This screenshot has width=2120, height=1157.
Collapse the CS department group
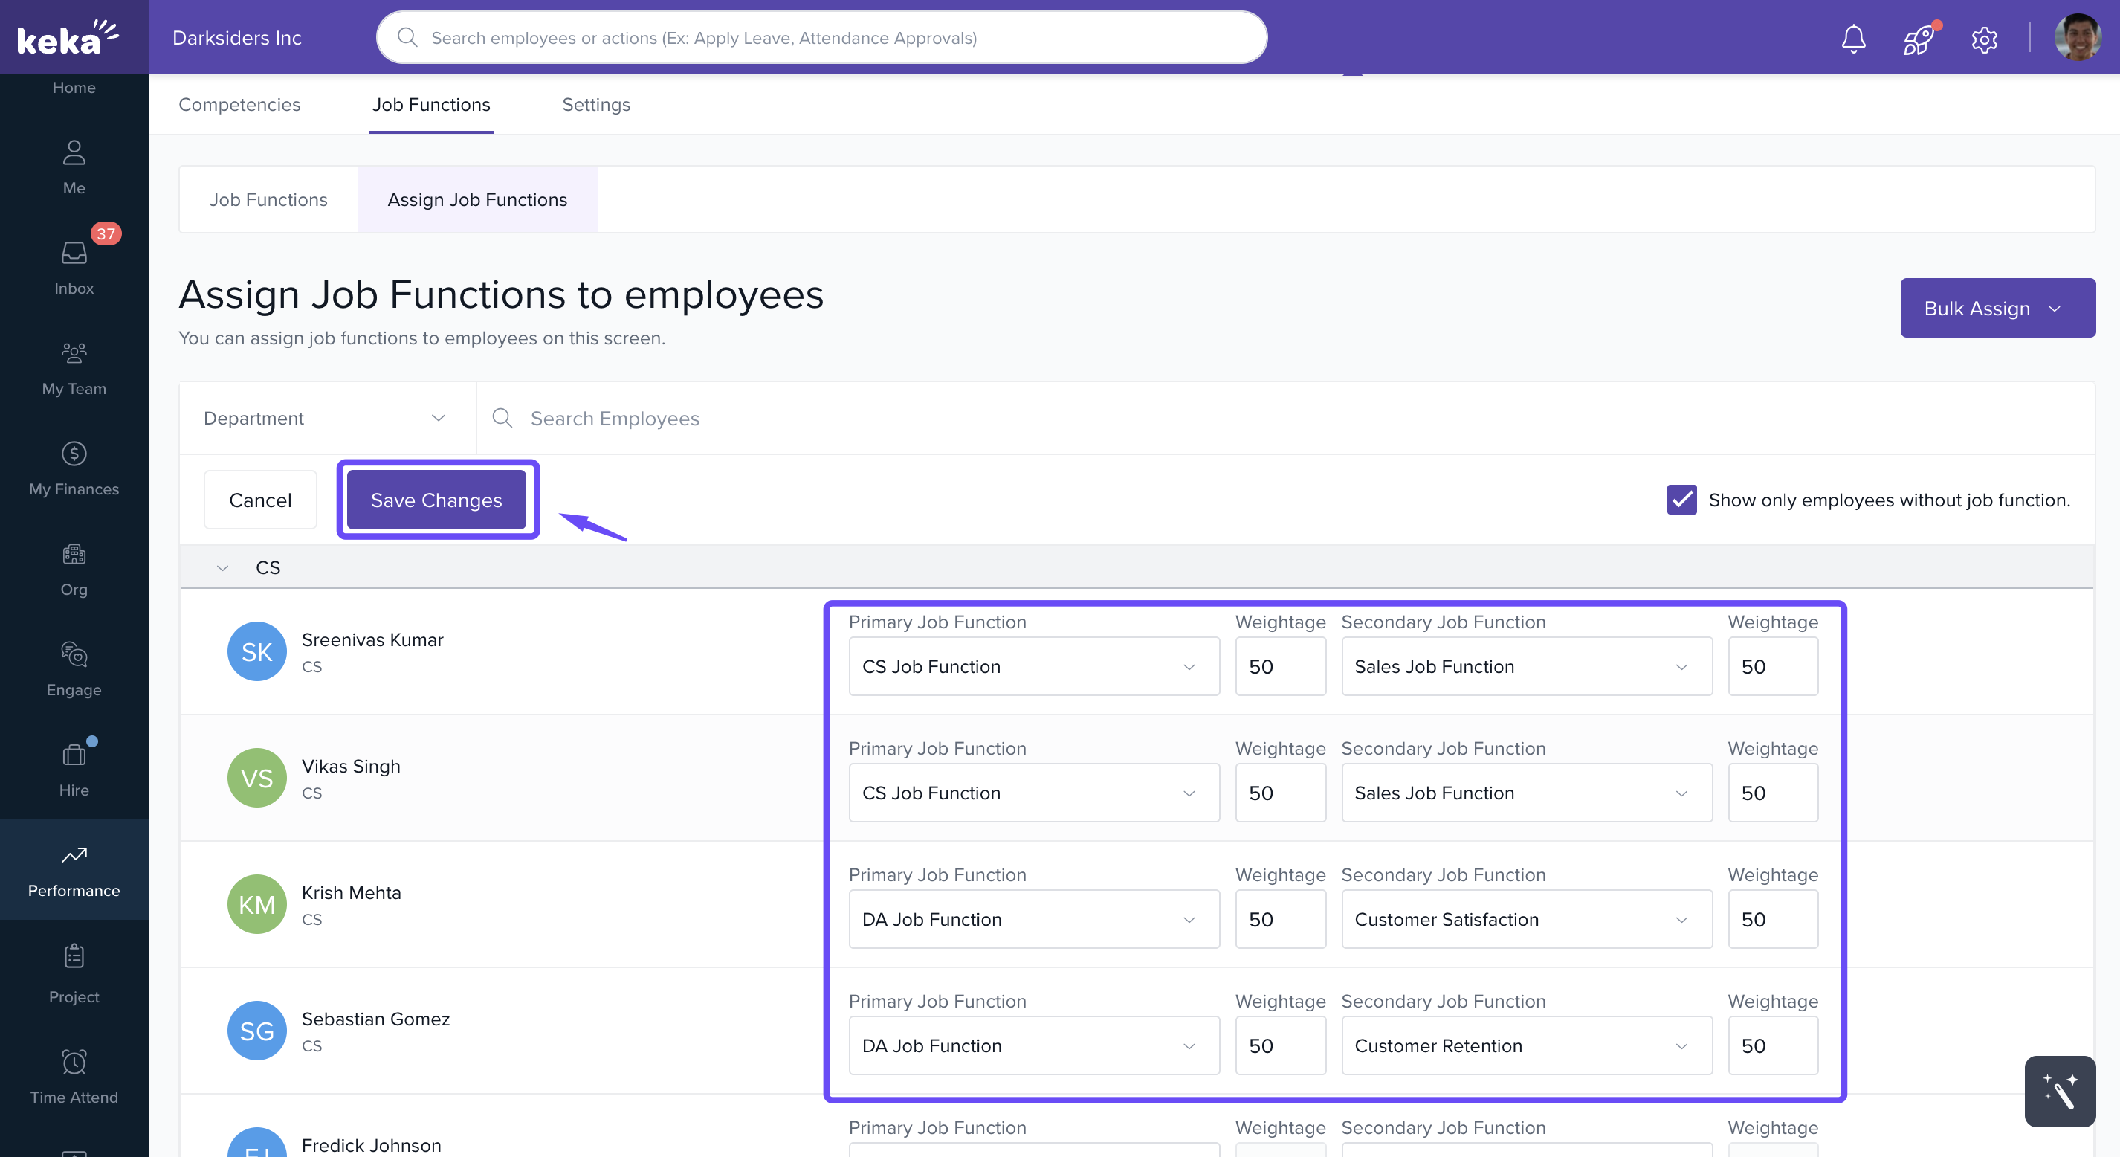[222, 568]
